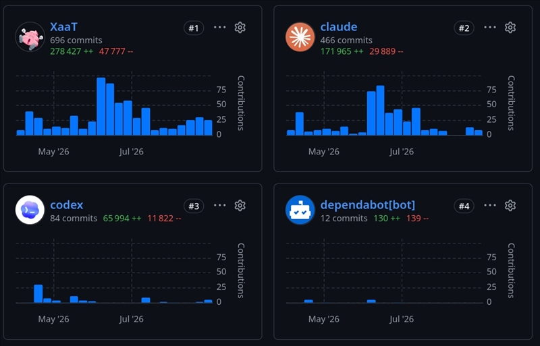The height and width of the screenshot is (346, 540).
Task: Click '696 commits' text
Action: click(76, 40)
